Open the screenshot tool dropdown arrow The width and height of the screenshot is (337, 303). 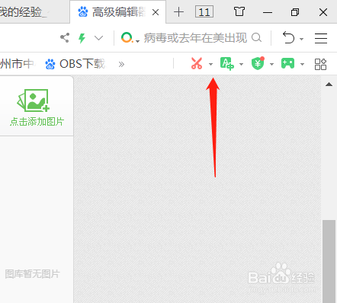pyautogui.click(x=210, y=64)
